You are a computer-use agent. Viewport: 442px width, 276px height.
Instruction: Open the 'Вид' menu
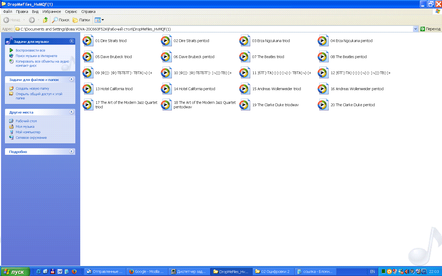[35, 12]
